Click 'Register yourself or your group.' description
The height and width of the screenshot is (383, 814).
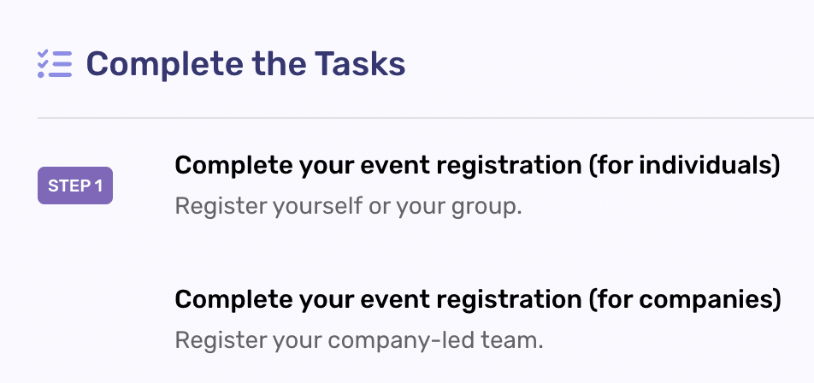(348, 207)
